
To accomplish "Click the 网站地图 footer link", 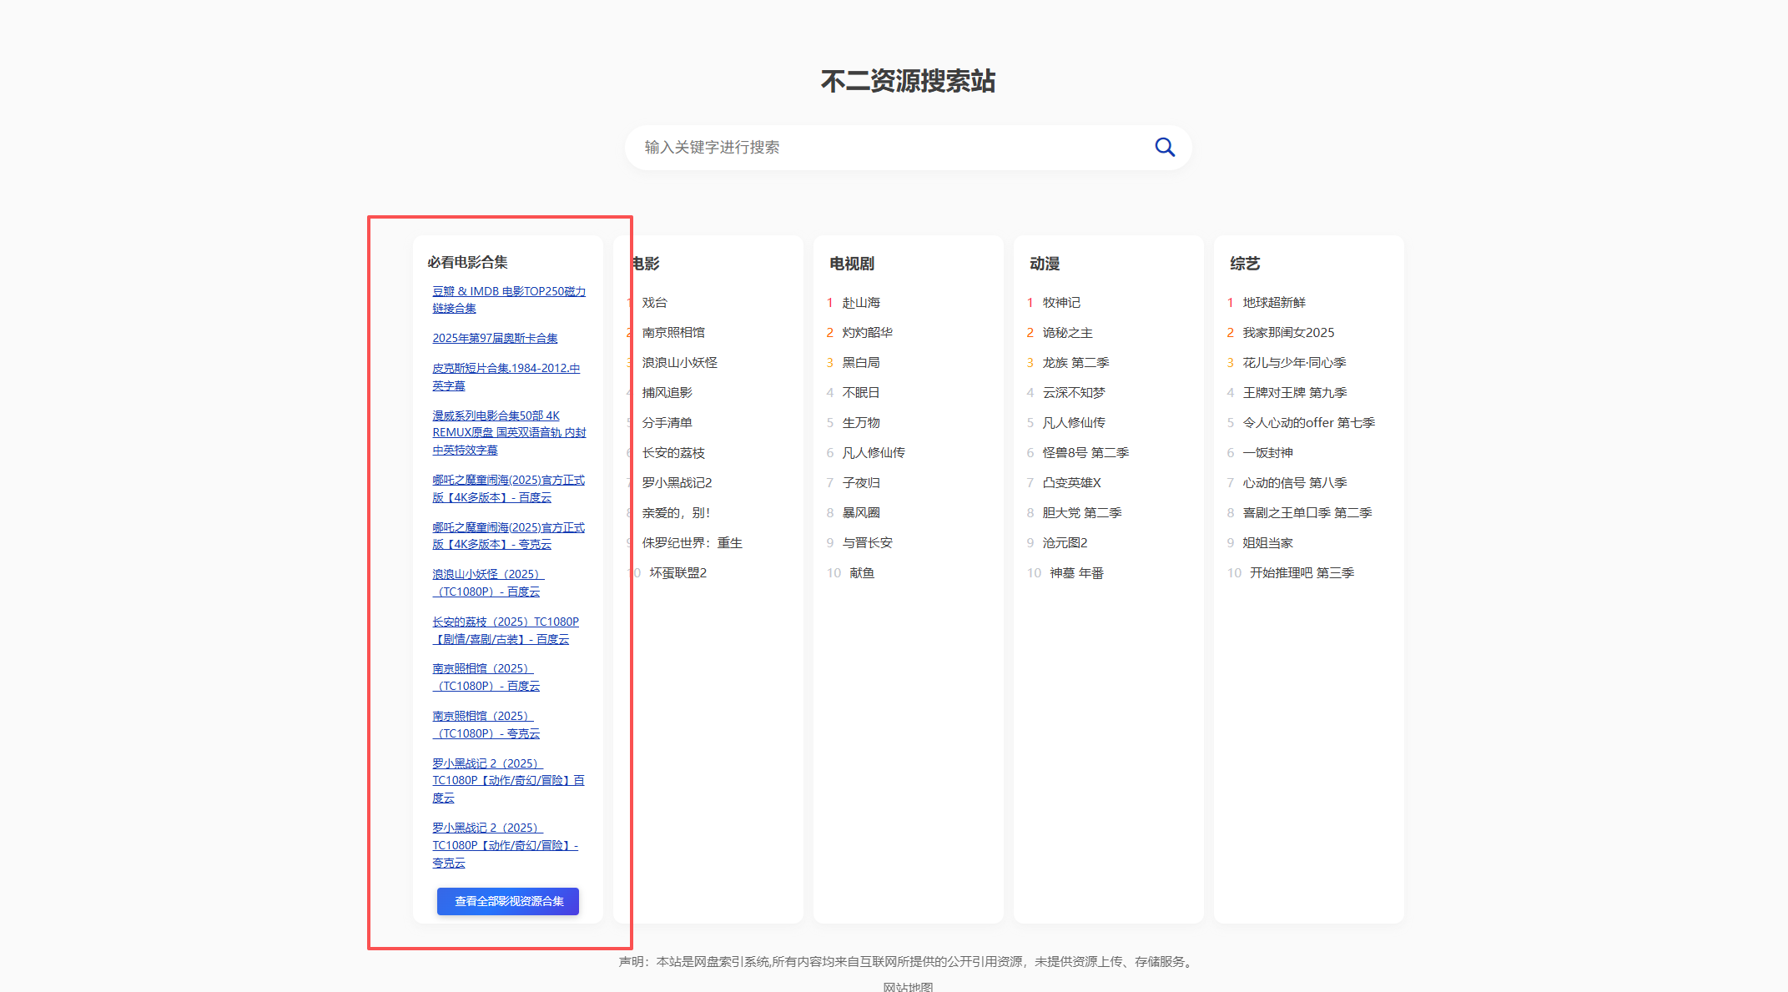I will [x=908, y=986].
